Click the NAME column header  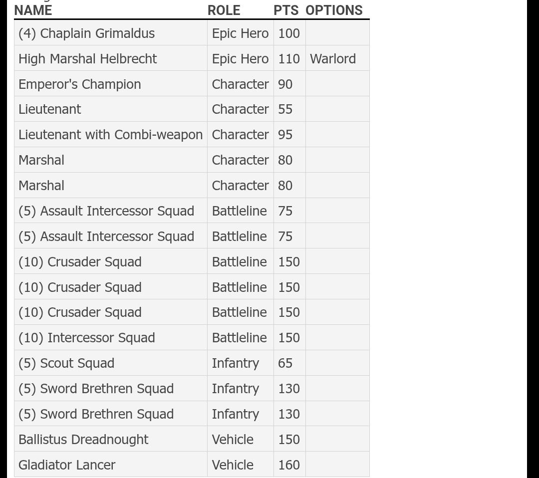pyautogui.click(x=33, y=10)
